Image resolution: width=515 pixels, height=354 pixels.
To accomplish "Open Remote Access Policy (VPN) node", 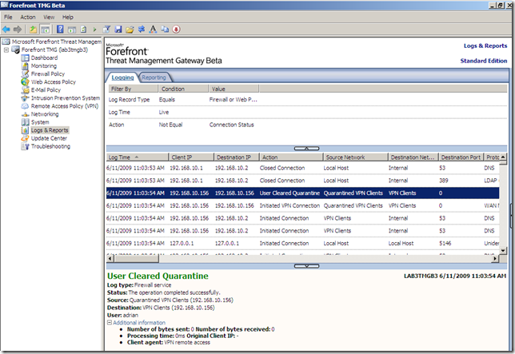I will click(x=65, y=106).
